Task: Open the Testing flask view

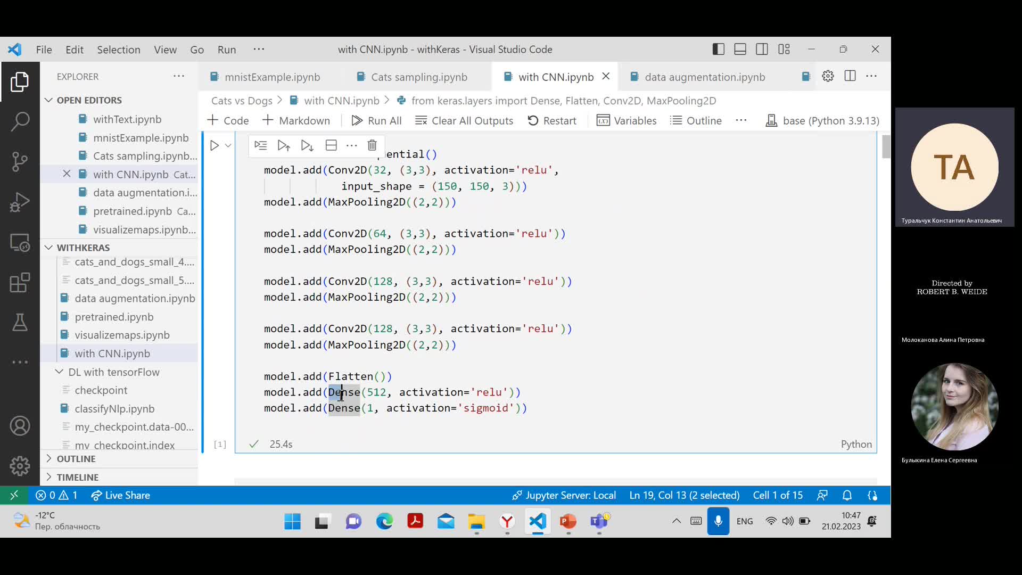Action: [x=20, y=323]
